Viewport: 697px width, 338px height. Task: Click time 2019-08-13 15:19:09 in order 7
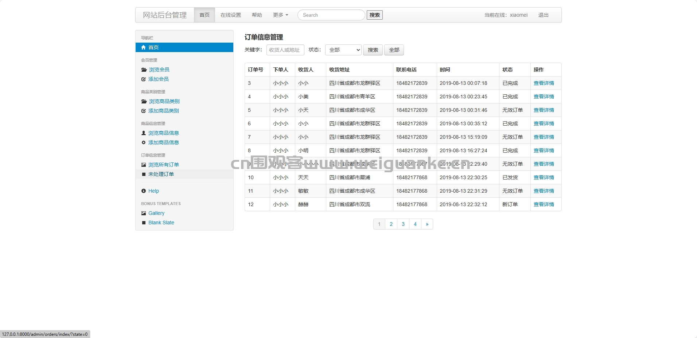point(463,137)
